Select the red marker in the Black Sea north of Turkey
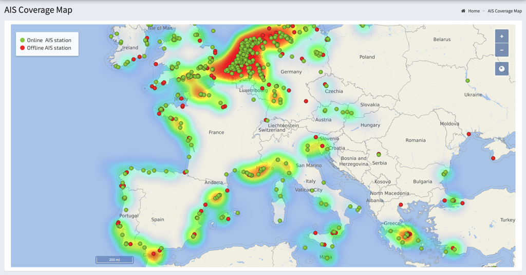This screenshot has height=275, width=526. point(493,158)
